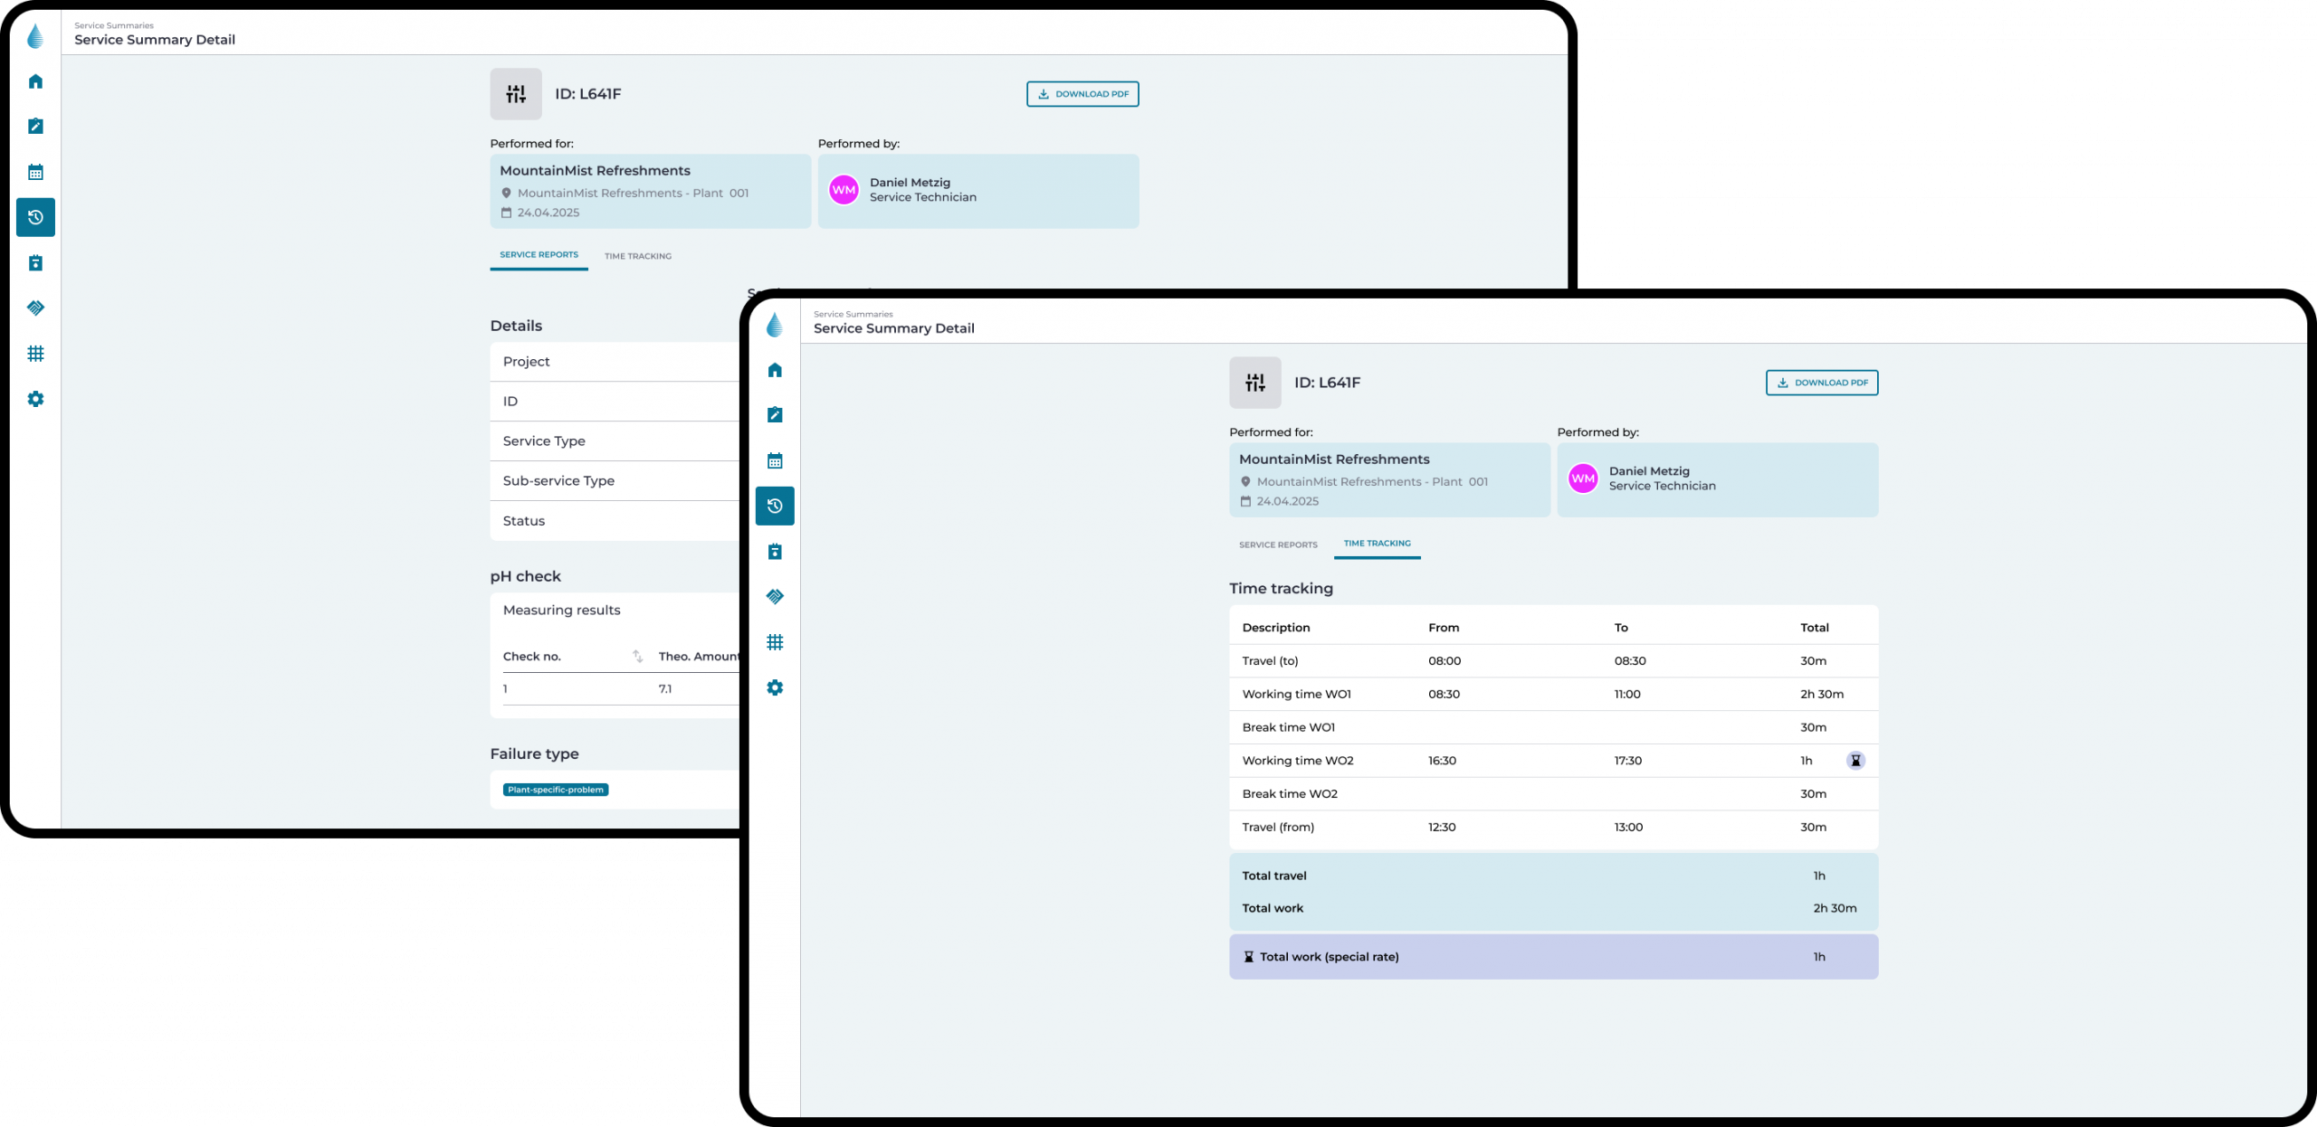Open the home icon in the sidebar
Screen dimensions: 2317x1127
[x=775, y=371]
